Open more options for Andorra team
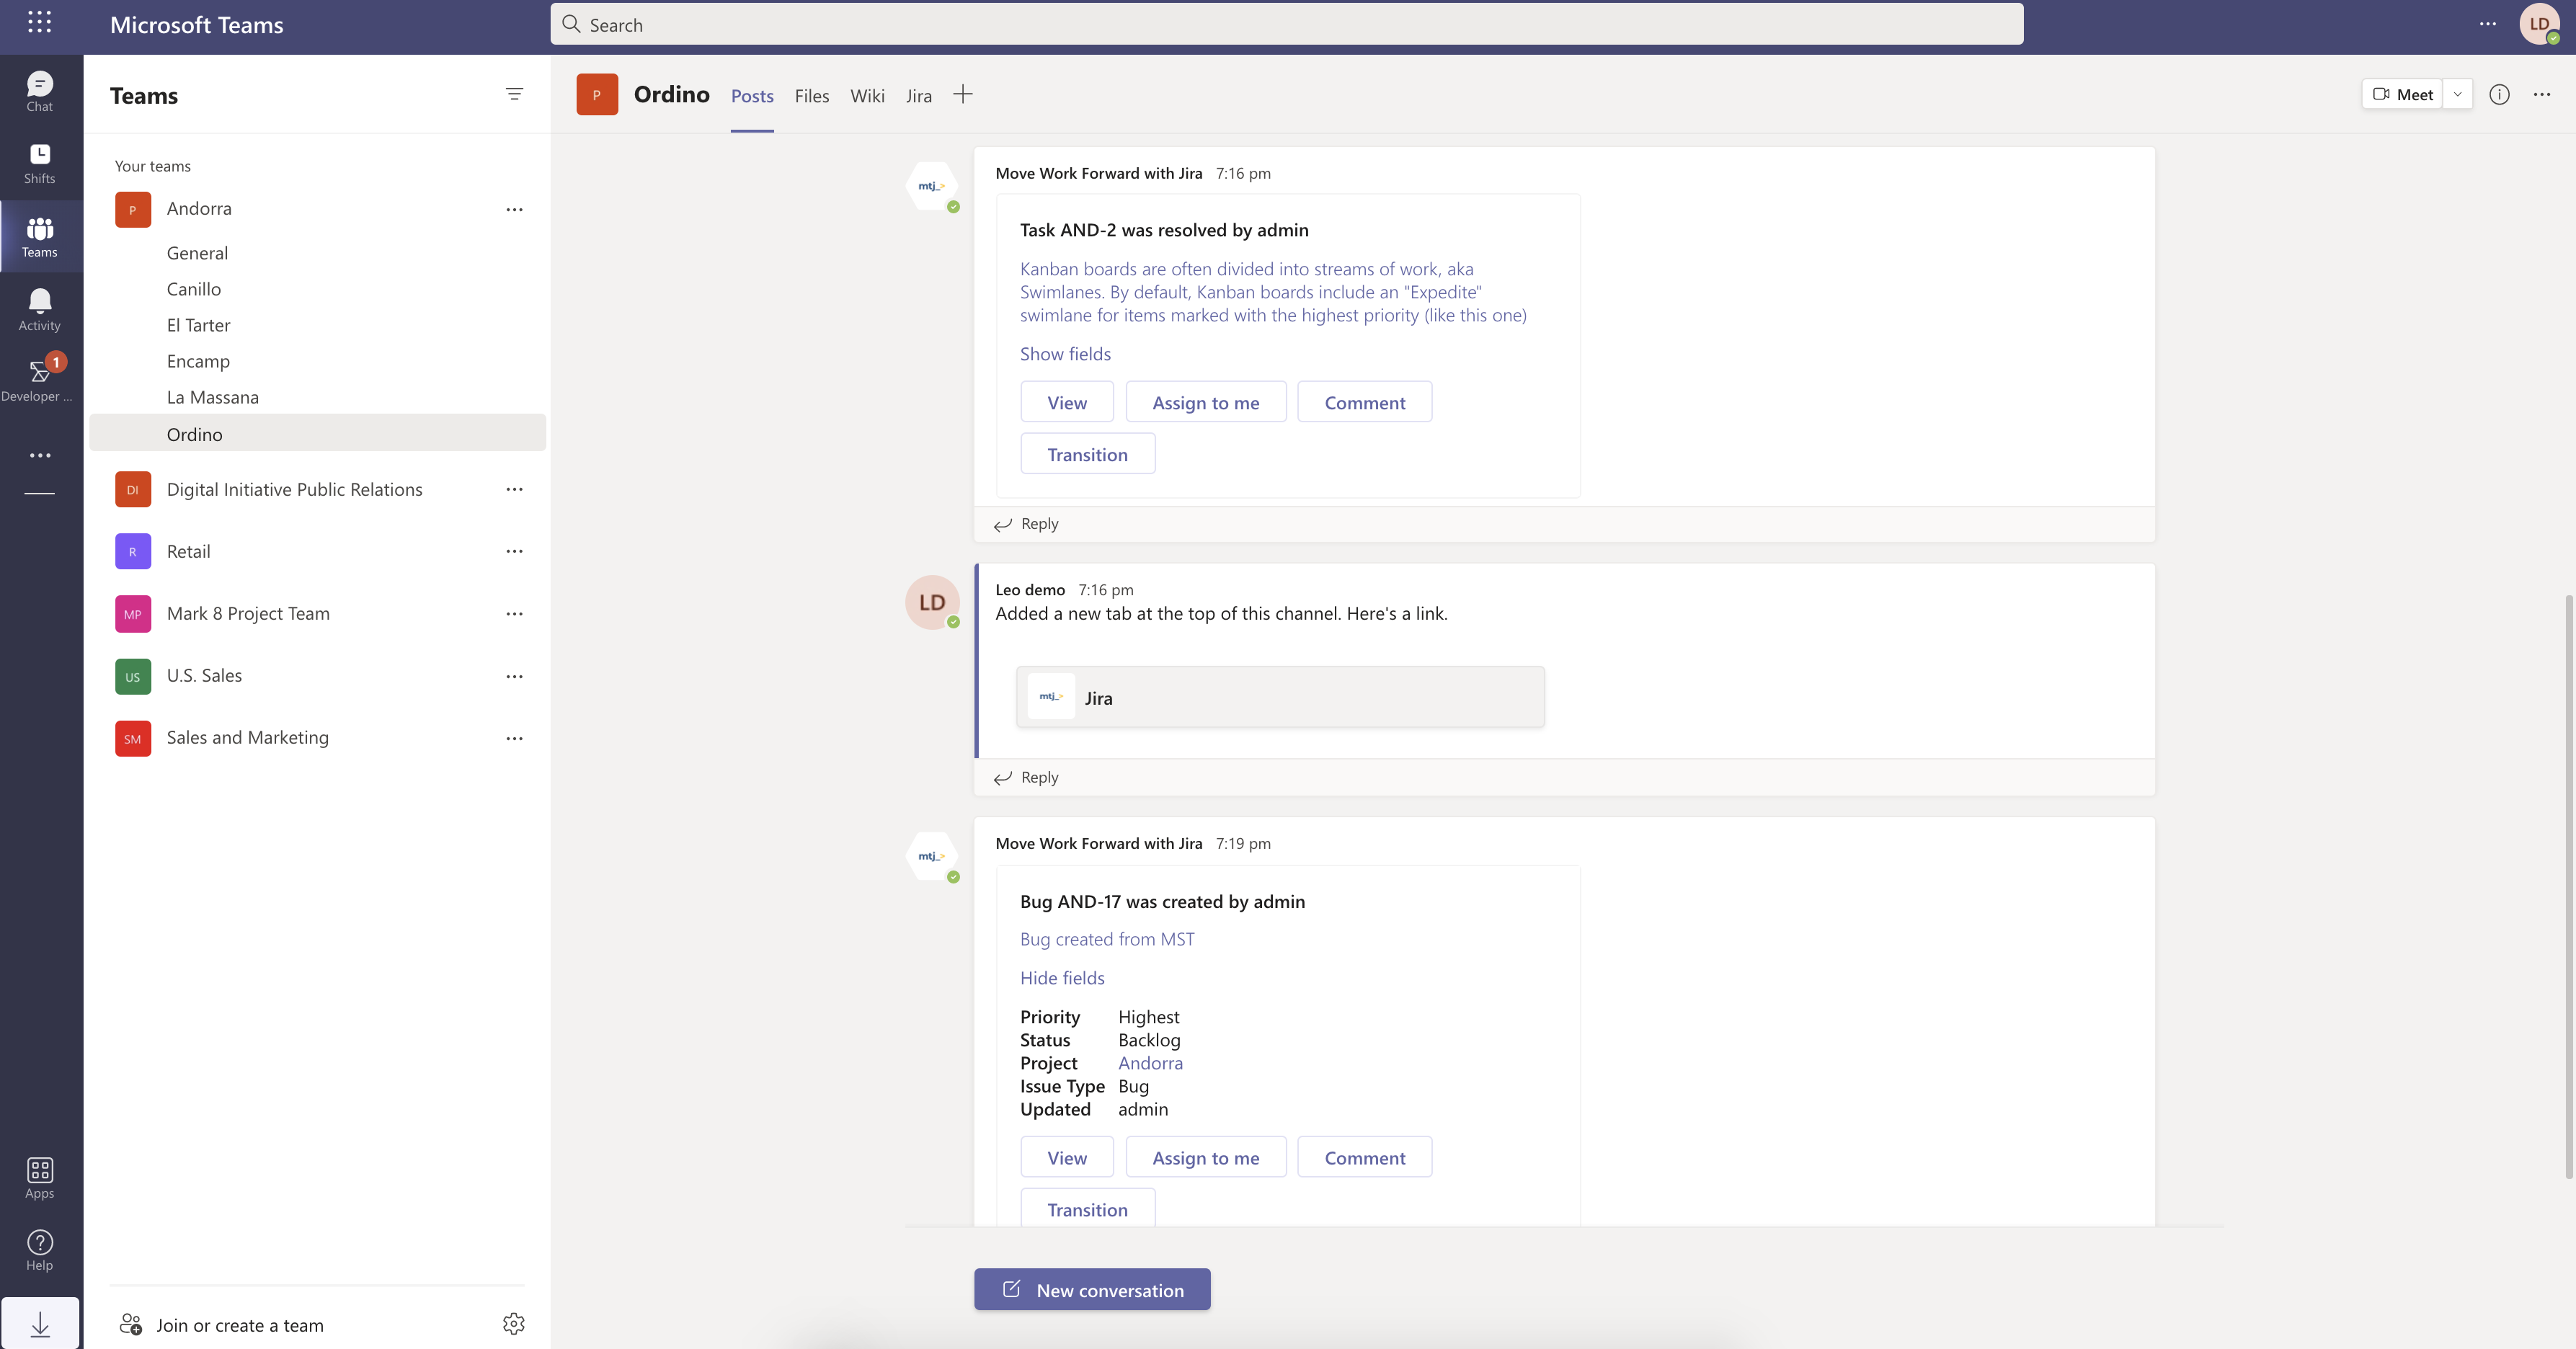This screenshot has height=1349, width=2576. [x=514, y=209]
